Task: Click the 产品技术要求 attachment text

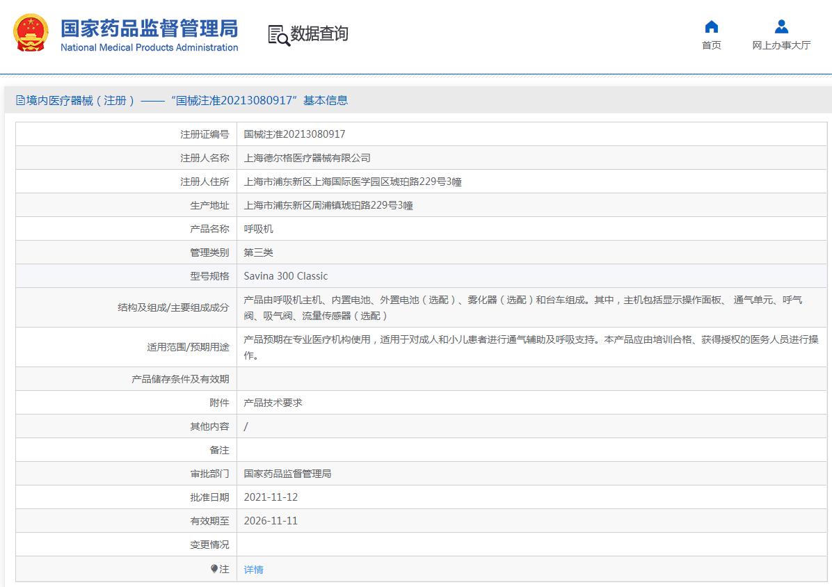Action: [x=273, y=402]
